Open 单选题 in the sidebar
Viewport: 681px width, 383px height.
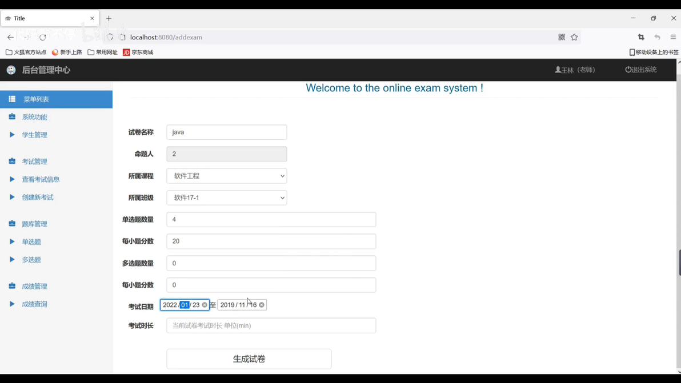(x=31, y=242)
